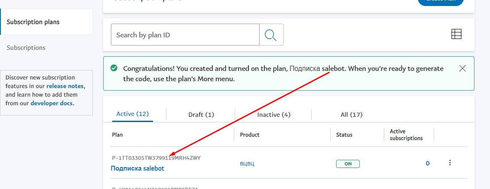Screen dimensions: 490x189
Task: Click the 0 active subscriptions count
Action: (427, 163)
